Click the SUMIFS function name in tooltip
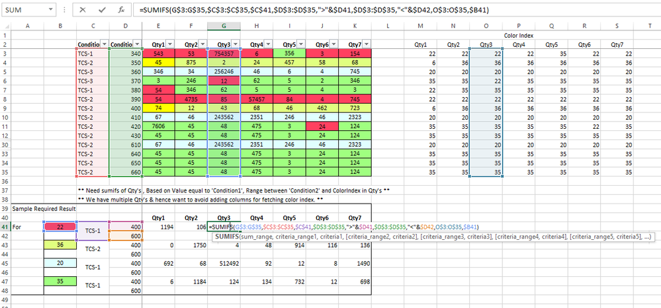The height and width of the screenshot is (308, 661). pyautogui.click(x=226, y=237)
